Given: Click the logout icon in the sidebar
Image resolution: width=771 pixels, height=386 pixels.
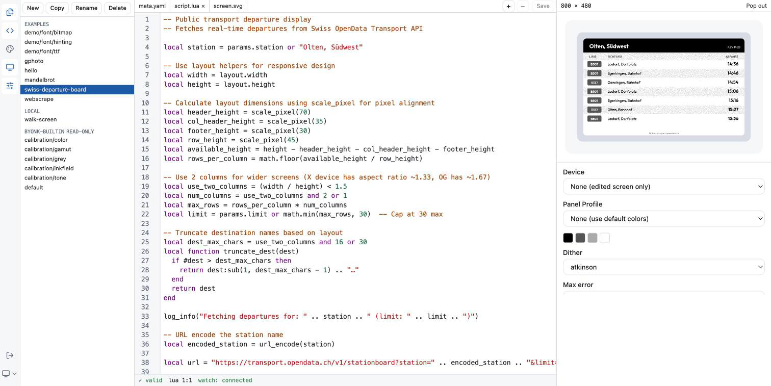Looking at the screenshot, I should [x=10, y=355].
